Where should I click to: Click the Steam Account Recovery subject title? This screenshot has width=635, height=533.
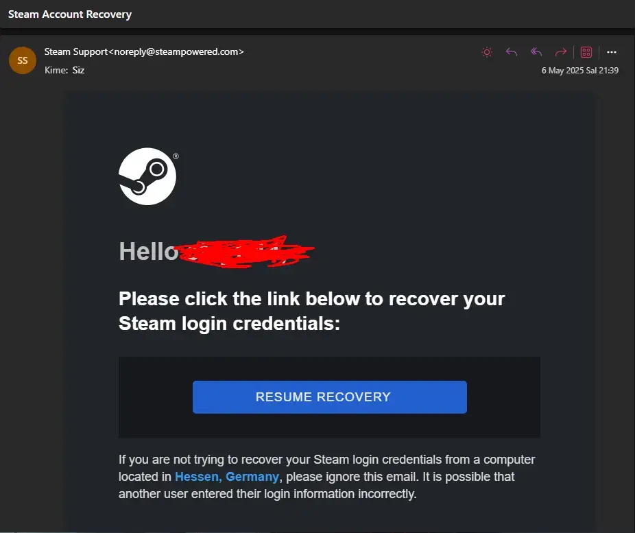[x=70, y=14]
